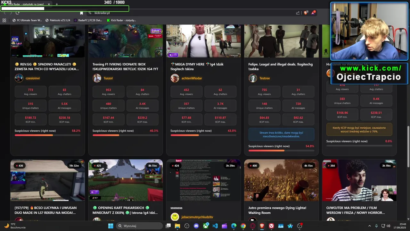Open Brave browser from taskbar
The height and width of the screenshot is (231, 410).
(x=262, y=226)
